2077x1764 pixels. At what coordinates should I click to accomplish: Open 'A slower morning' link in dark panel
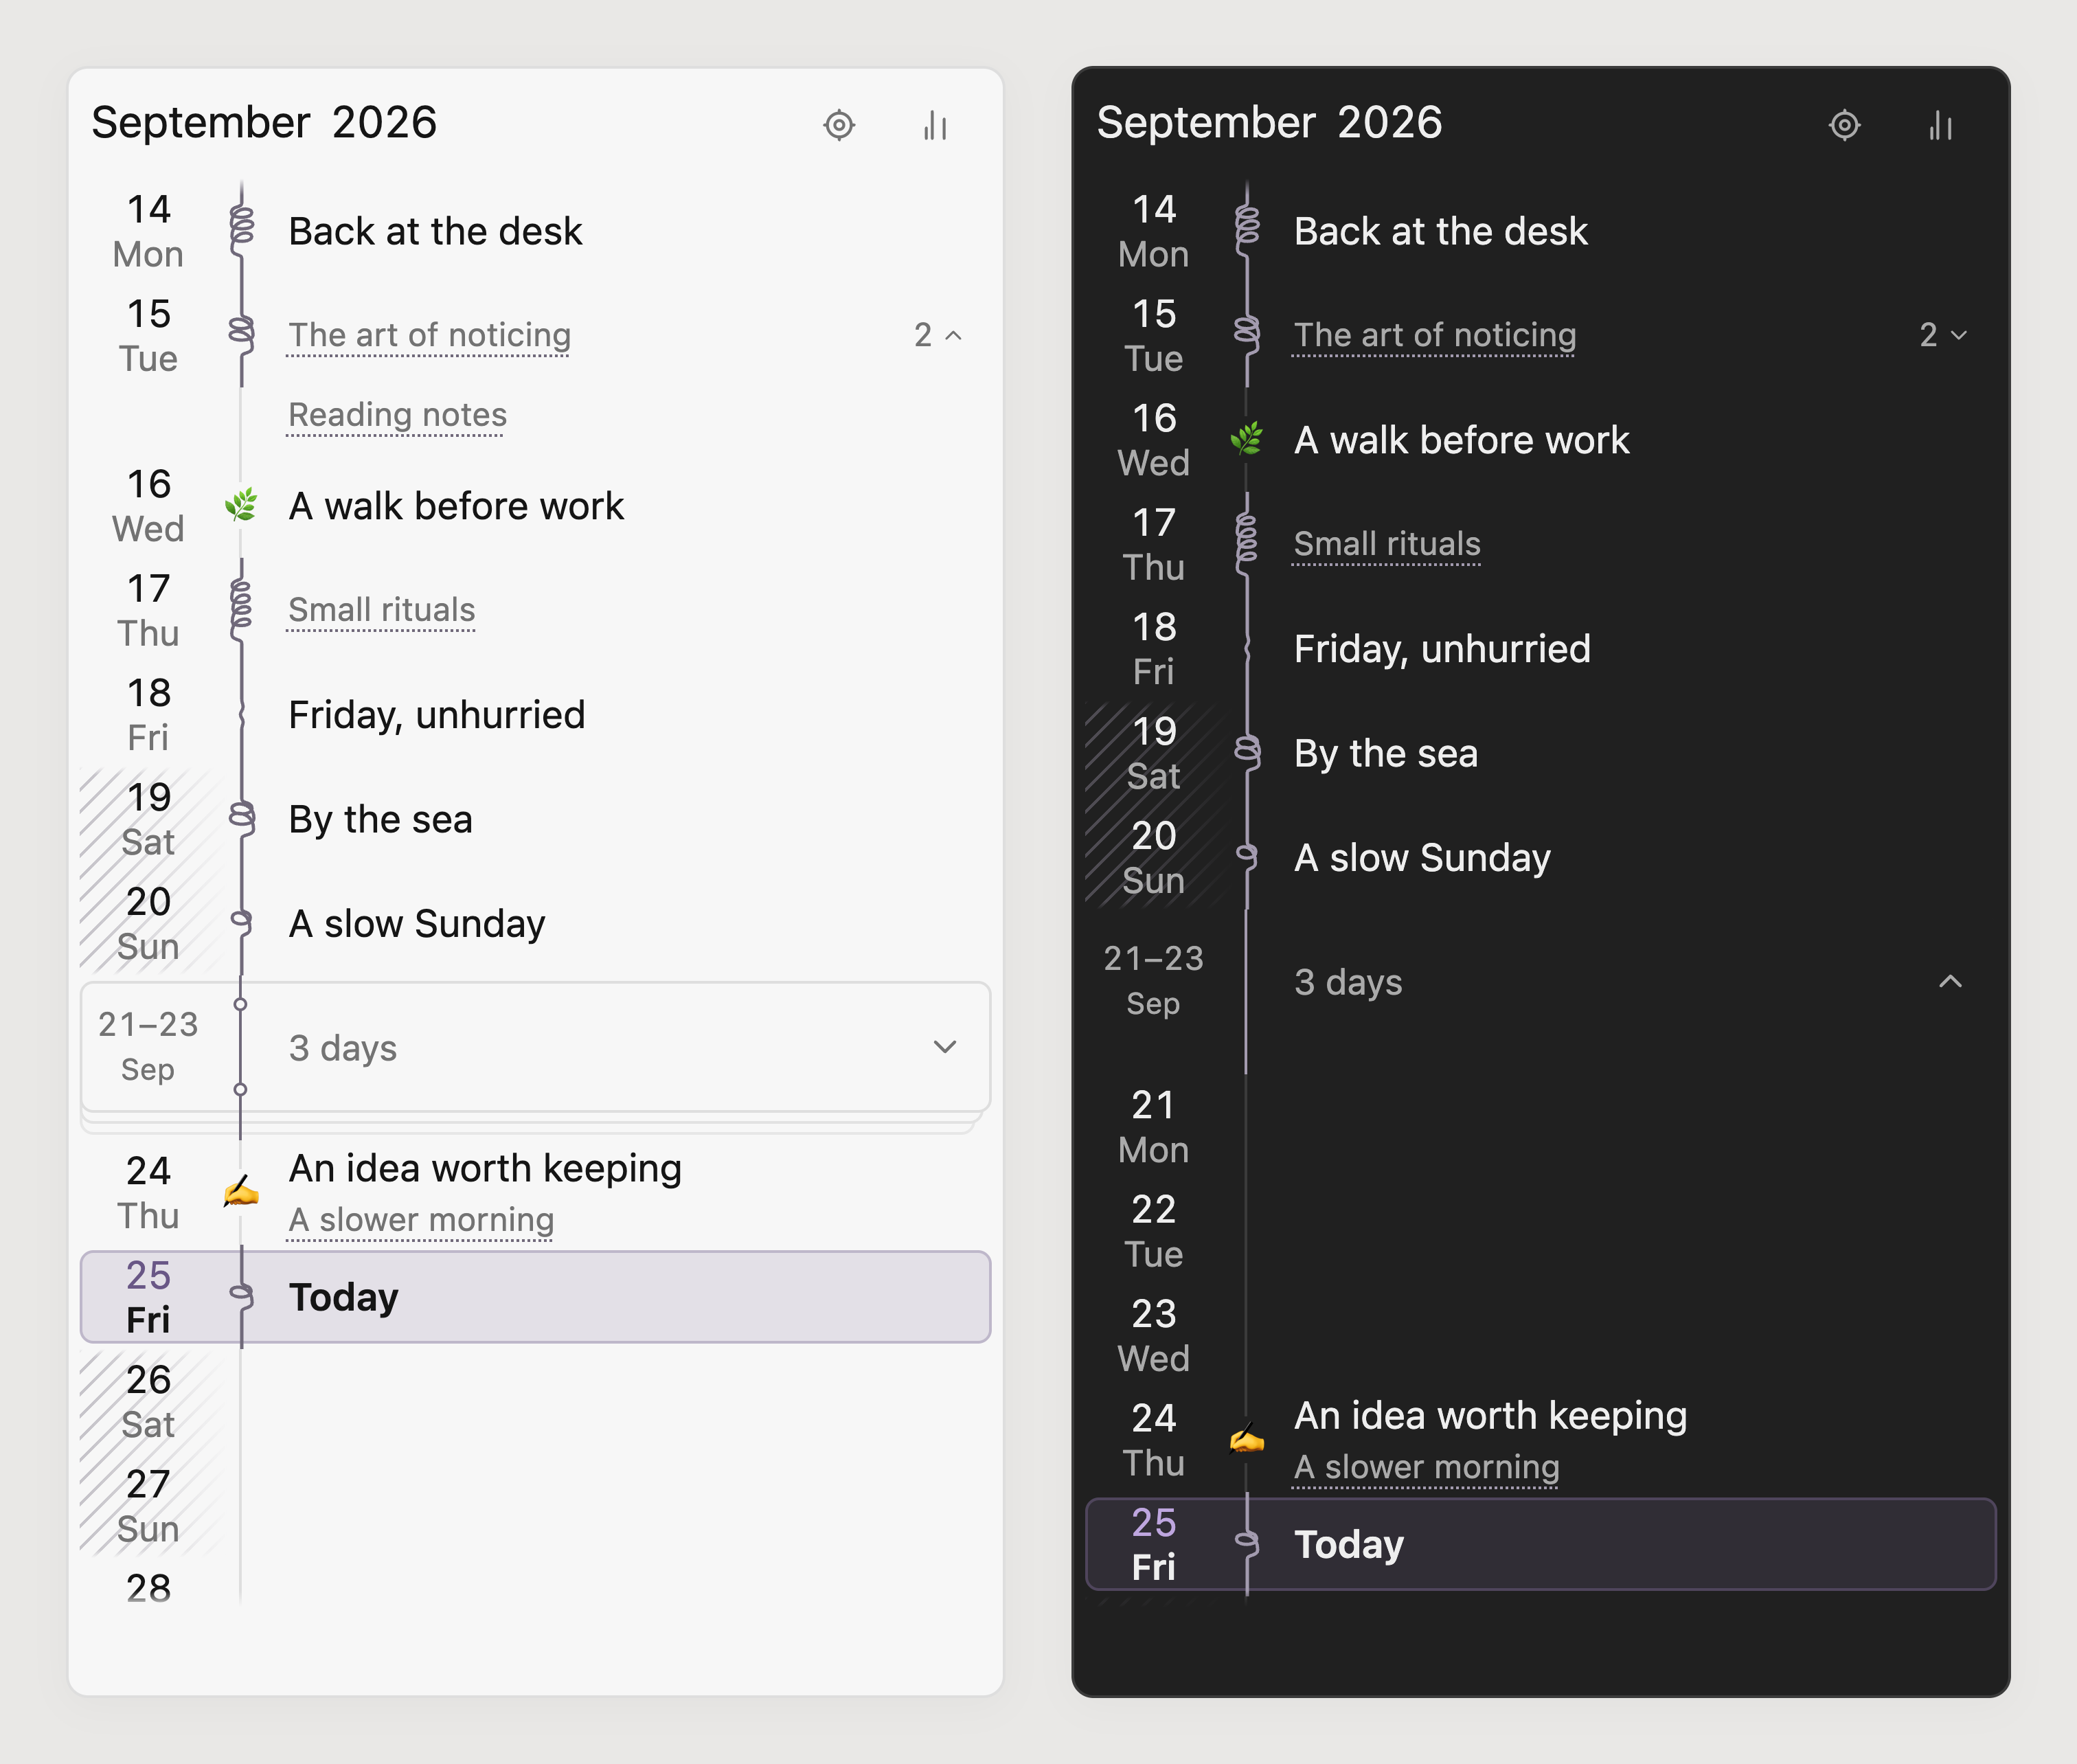click(1426, 1467)
